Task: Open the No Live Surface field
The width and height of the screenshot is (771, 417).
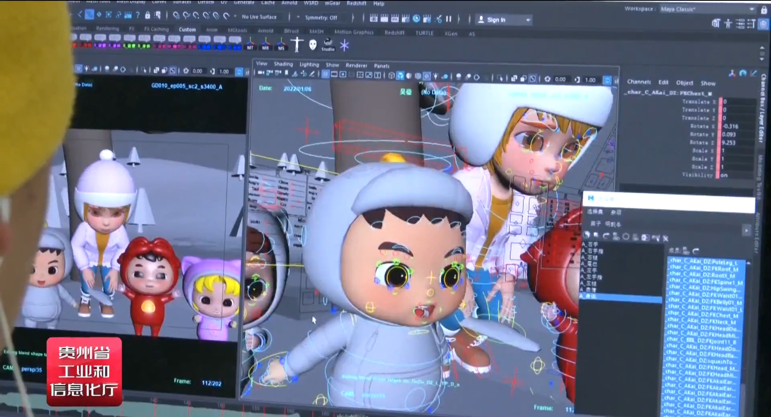Action: [259, 17]
